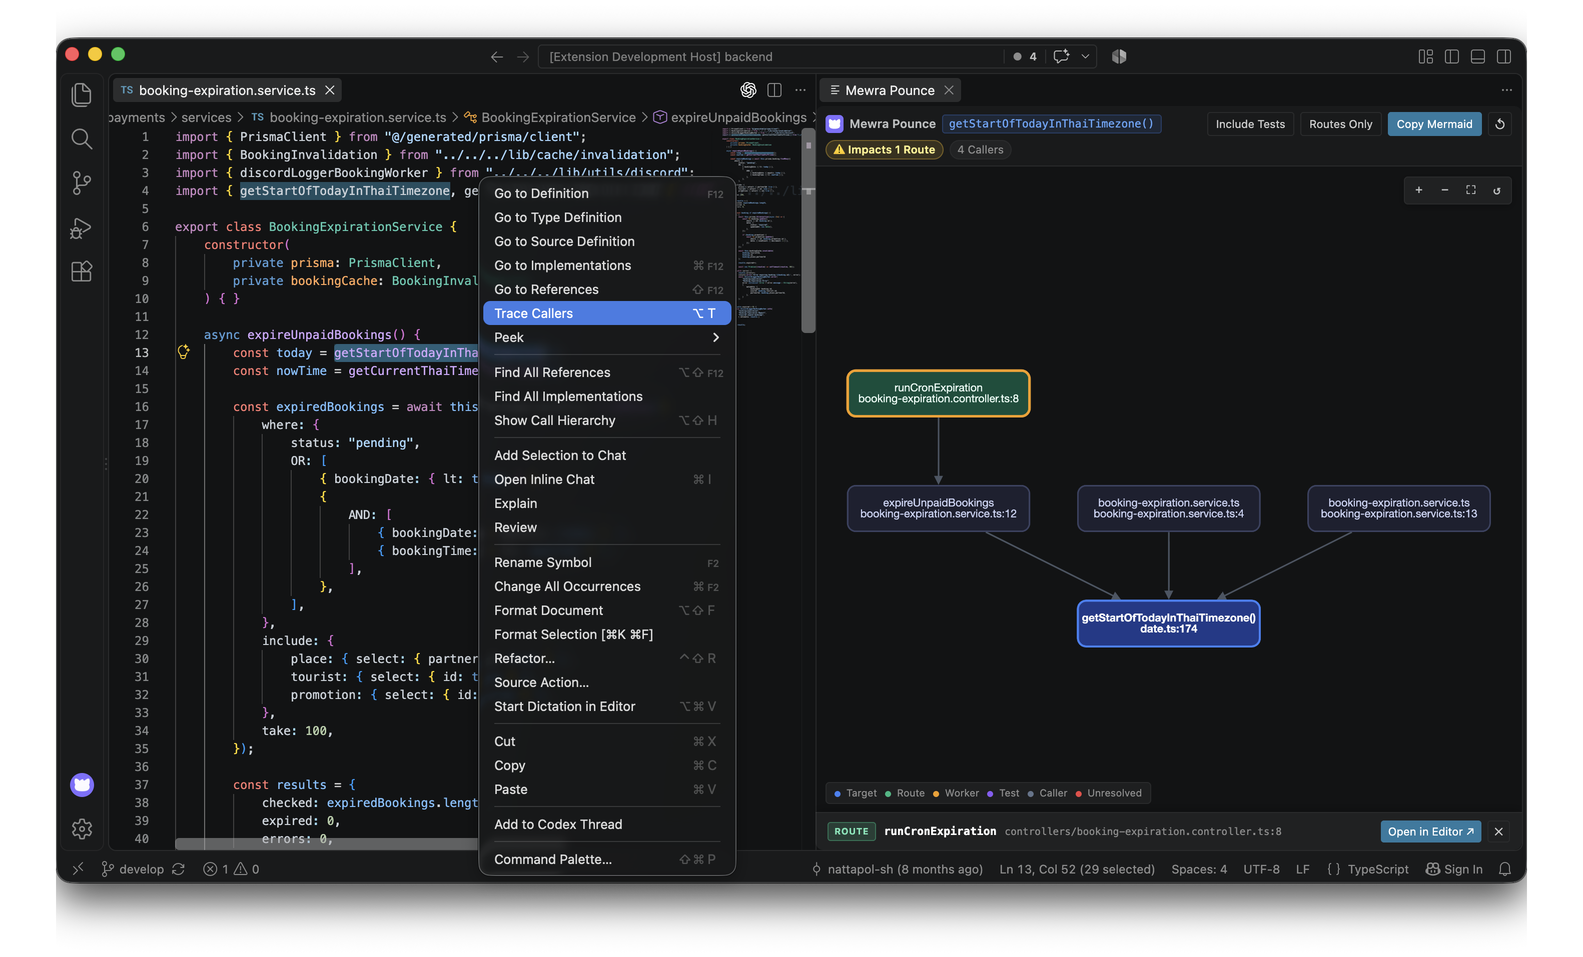Open the notifications bell in status bar
This screenshot has height=957, width=1583.
[1504, 869]
